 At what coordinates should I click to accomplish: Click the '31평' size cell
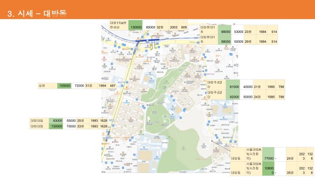click(x=91, y=86)
